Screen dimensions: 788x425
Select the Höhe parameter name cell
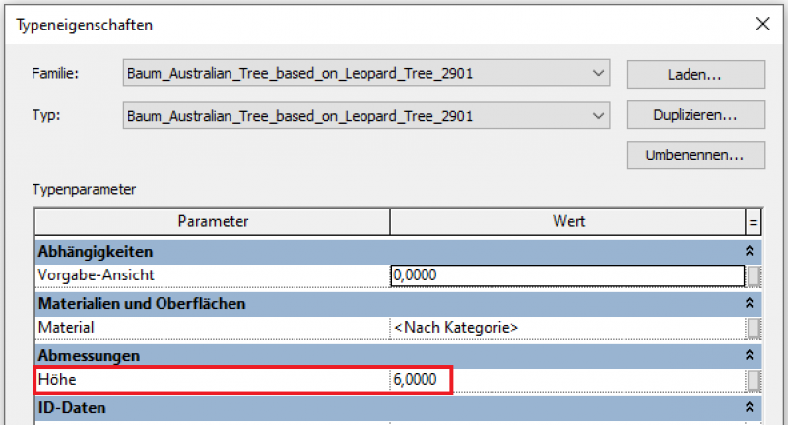(x=212, y=380)
